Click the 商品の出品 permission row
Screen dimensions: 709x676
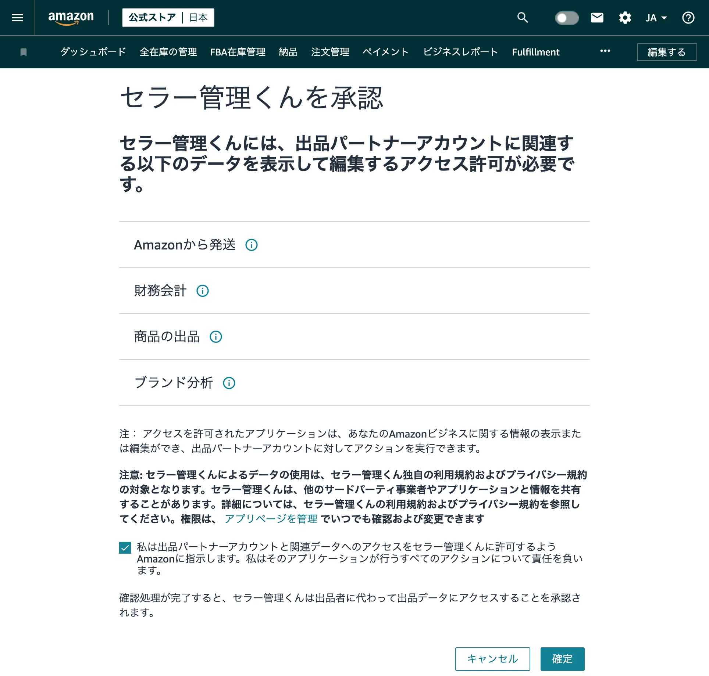point(354,337)
